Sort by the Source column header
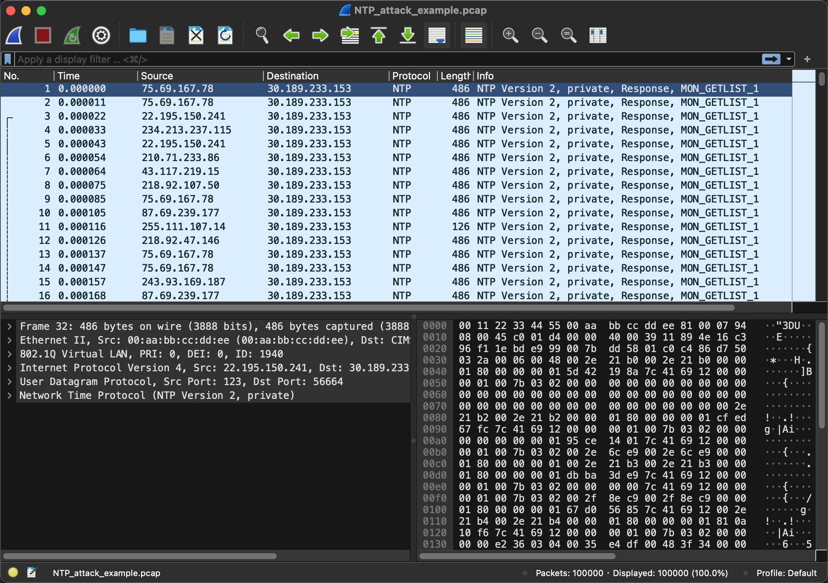Image resolution: width=828 pixels, height=583 pixels. point(157,76)
